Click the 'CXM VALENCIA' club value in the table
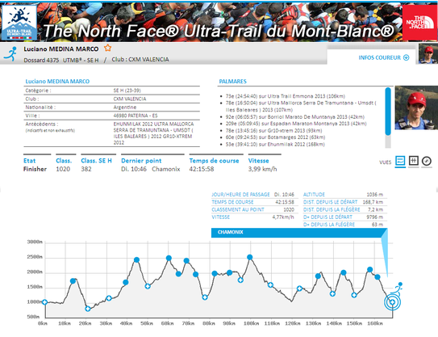Viewport: 438px width, 337px height. [x=130, y=99]
